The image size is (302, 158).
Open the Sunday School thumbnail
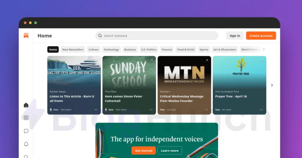[x=129, y=72]
